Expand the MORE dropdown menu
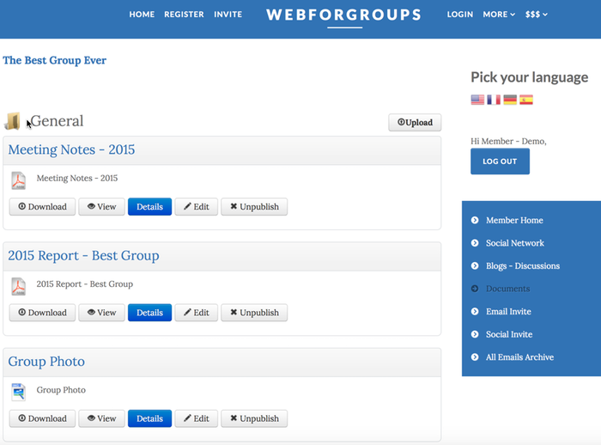The width and height of the screenshot is (601, 445). tap(499, 15)
